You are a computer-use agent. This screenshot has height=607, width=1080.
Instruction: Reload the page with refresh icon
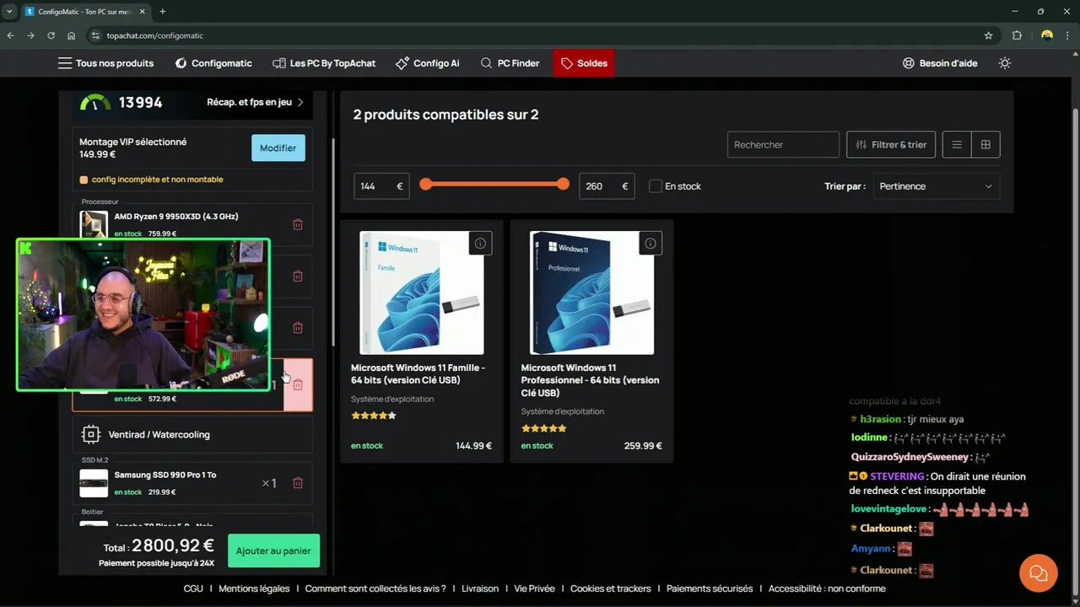point(51,35)
